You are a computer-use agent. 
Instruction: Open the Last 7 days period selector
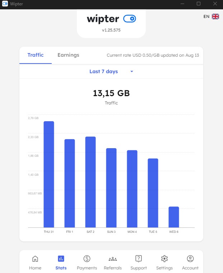111,71
